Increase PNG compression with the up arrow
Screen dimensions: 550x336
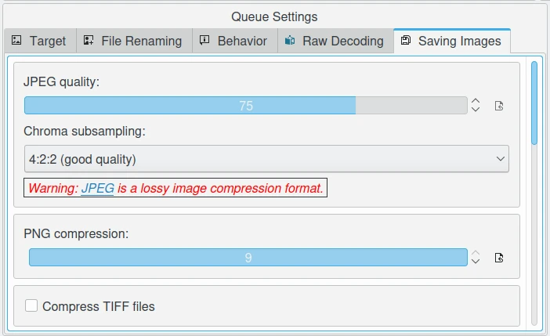(x=475, y=253)
